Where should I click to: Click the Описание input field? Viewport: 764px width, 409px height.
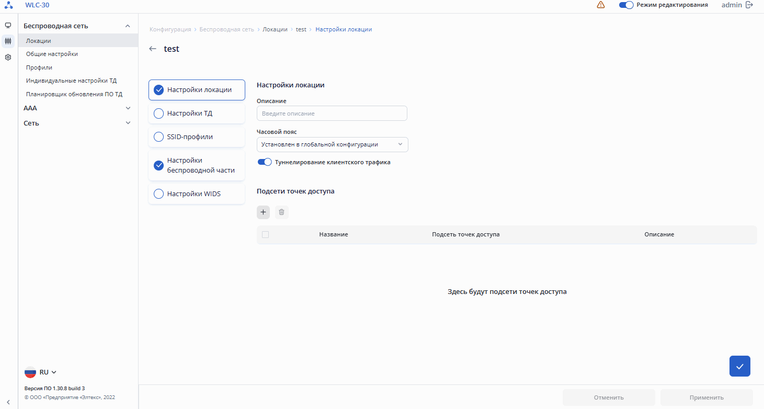[x=332, y=113]
